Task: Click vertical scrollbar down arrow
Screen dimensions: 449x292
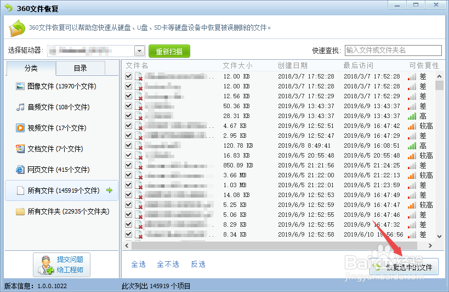Action: pyautogui.click(x=439, y=237)
